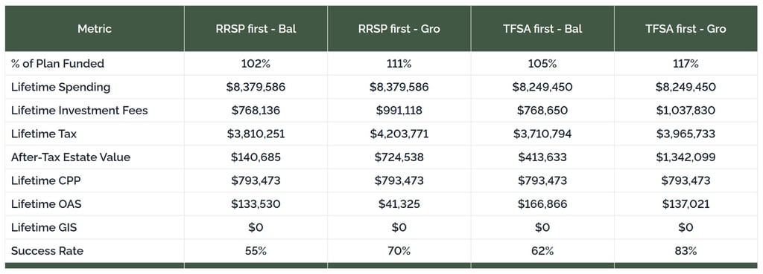Select the RRSP first - Bal column header

[256, 29]
